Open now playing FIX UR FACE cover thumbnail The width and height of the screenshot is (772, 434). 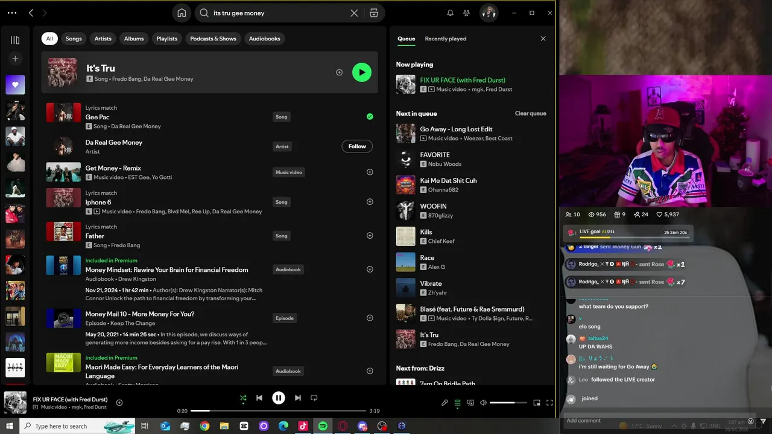pos(15,403)
